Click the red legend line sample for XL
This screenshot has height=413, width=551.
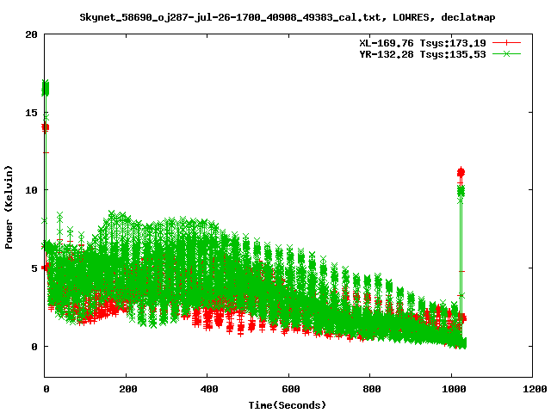point(506,43)
